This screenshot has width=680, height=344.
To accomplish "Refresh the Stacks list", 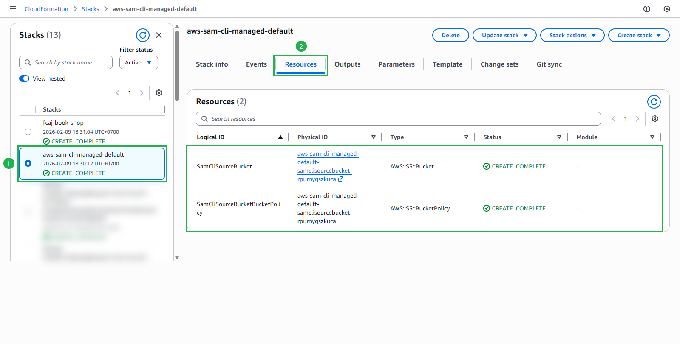I will (143, 35).
